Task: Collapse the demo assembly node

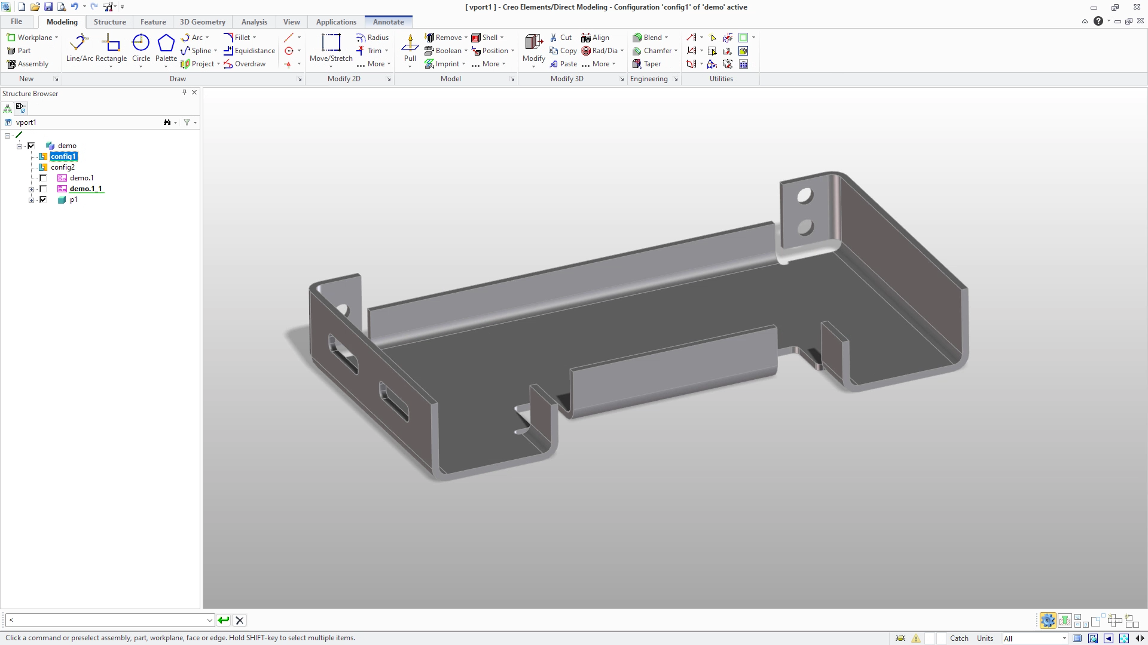Action: [x=19, y=146]
